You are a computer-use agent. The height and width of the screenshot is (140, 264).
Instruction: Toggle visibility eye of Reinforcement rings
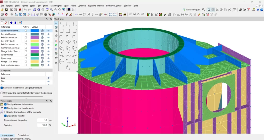(48, 48)
